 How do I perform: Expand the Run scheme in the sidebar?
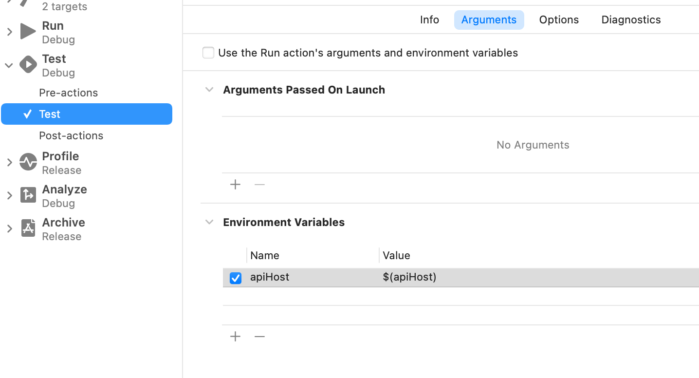pyautogui.click(x=9, y=31)
